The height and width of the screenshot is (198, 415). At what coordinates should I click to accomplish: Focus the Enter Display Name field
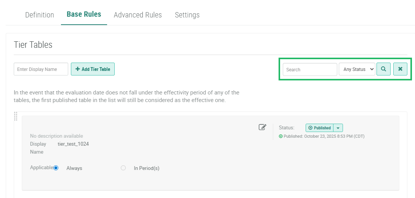tap(41, 69)
